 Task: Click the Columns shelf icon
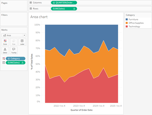click(31, 3)
